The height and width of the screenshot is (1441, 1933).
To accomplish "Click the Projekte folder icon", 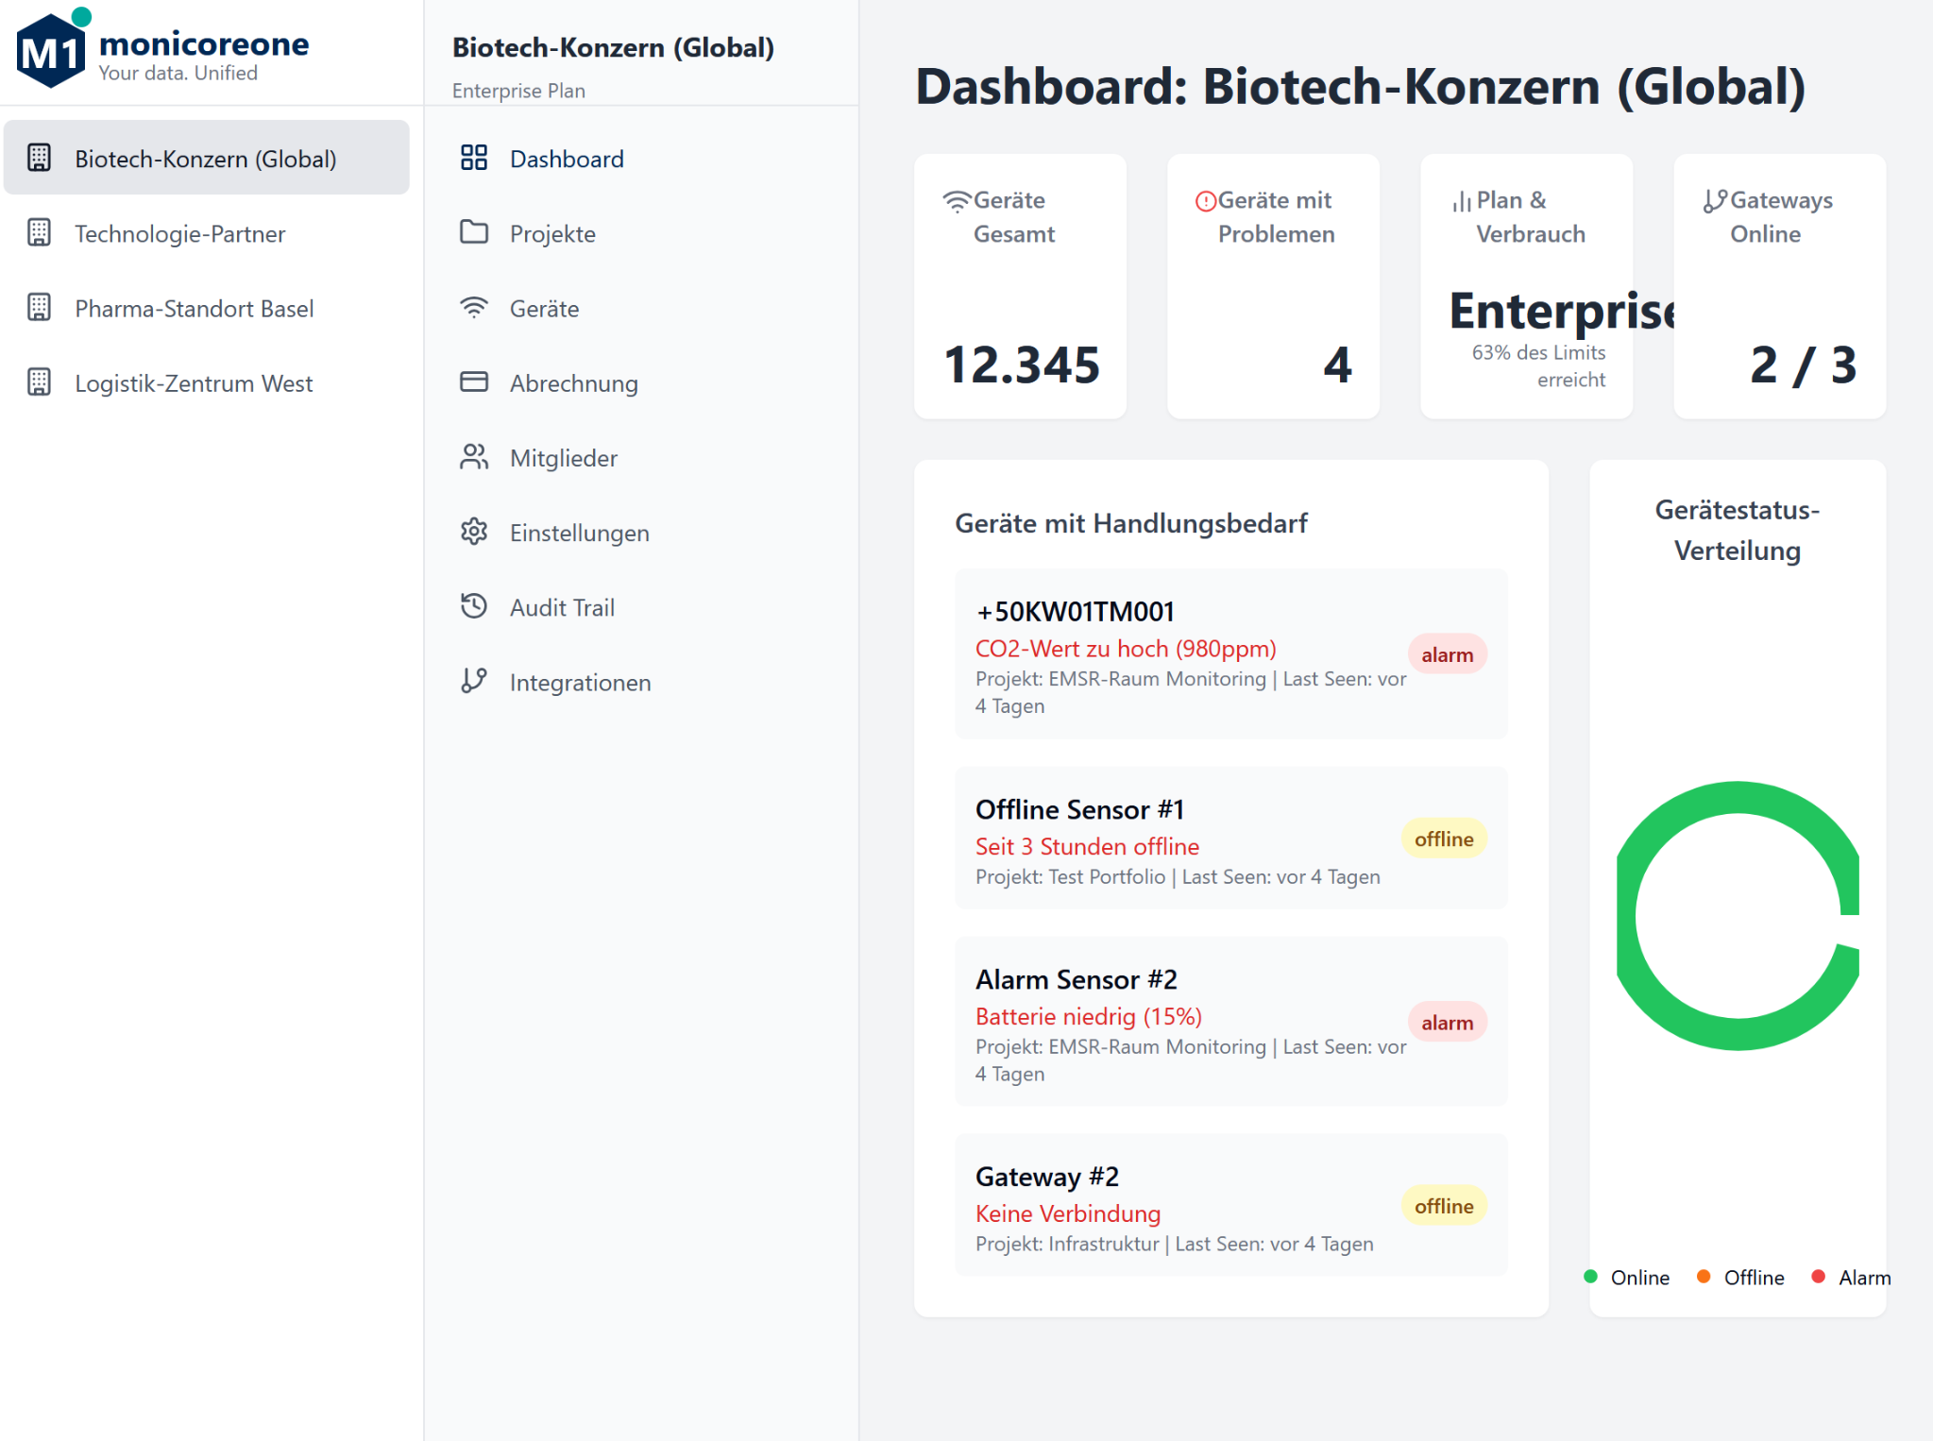I will pyautogui.click(x=473, y=232).
